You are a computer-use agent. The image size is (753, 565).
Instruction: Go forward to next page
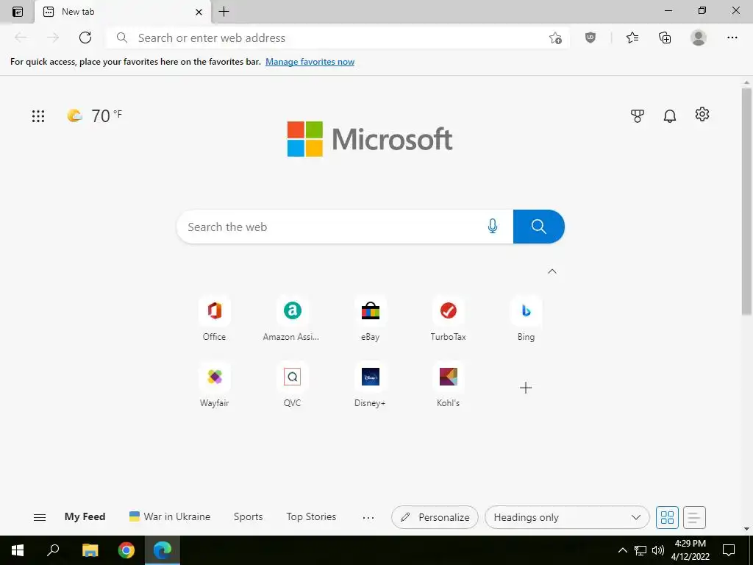click(x=53, y=38)
